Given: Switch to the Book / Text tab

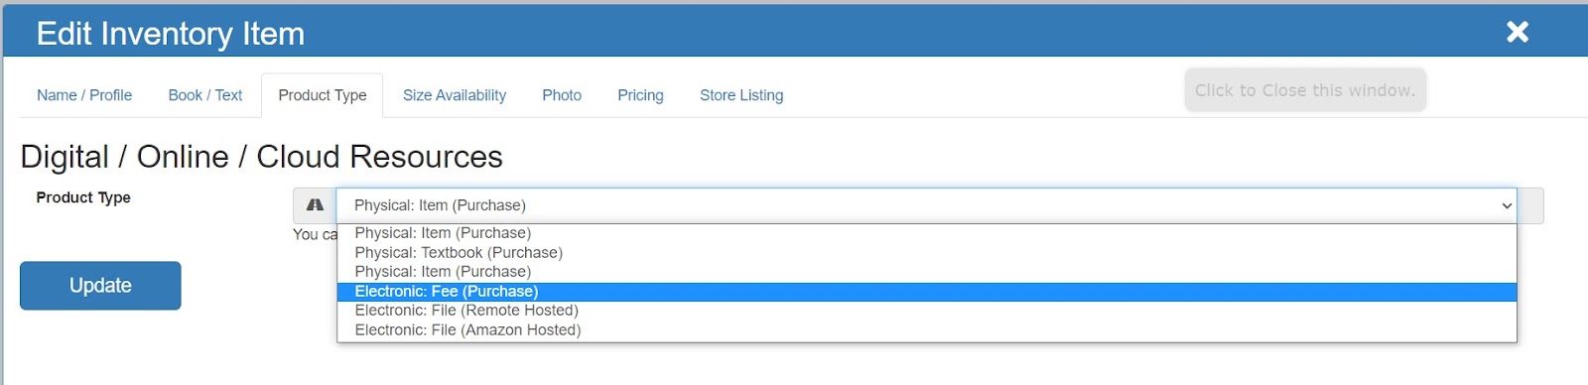Looking at the screenshot, I should (205, 95).
